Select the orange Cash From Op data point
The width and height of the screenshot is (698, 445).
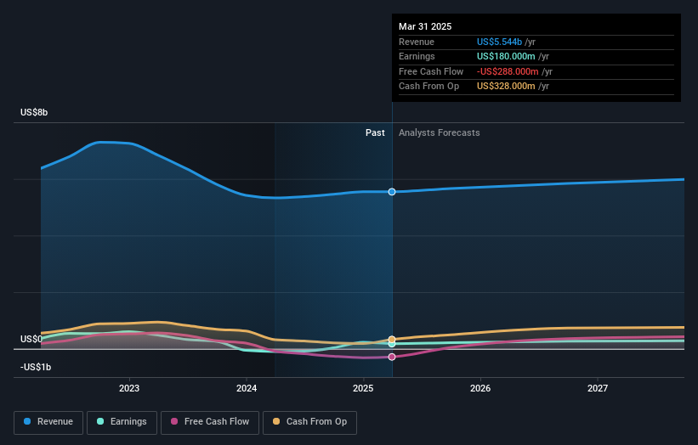click(392, 339)
